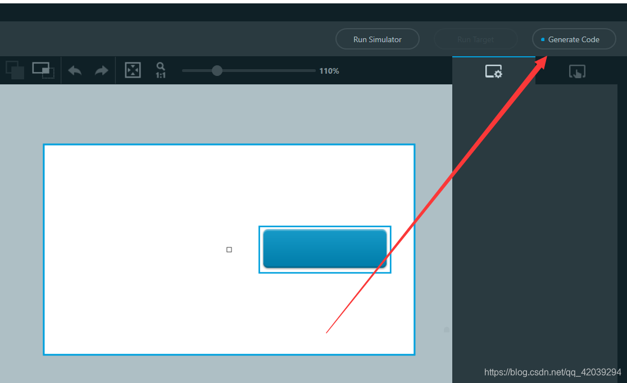
Task: Click the overlapping squares arrange icon
Action: click(x=15, y=70)
